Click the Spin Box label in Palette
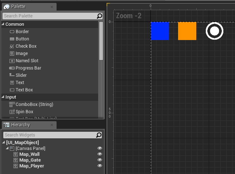This screenshot has width=235, height=174. [24, 112]
